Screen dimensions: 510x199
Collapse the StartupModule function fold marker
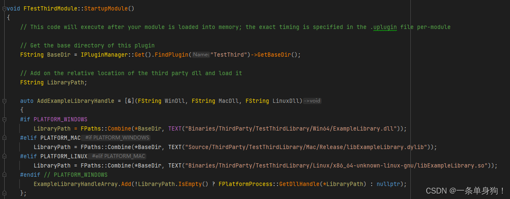4,8
